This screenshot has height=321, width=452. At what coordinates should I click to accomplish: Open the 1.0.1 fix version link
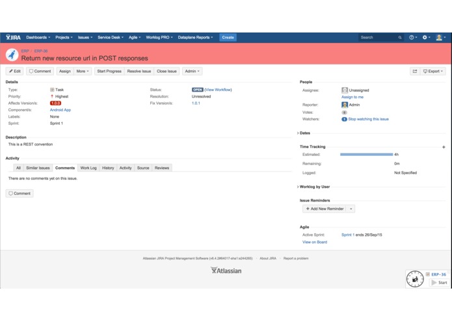coord(196,103)
